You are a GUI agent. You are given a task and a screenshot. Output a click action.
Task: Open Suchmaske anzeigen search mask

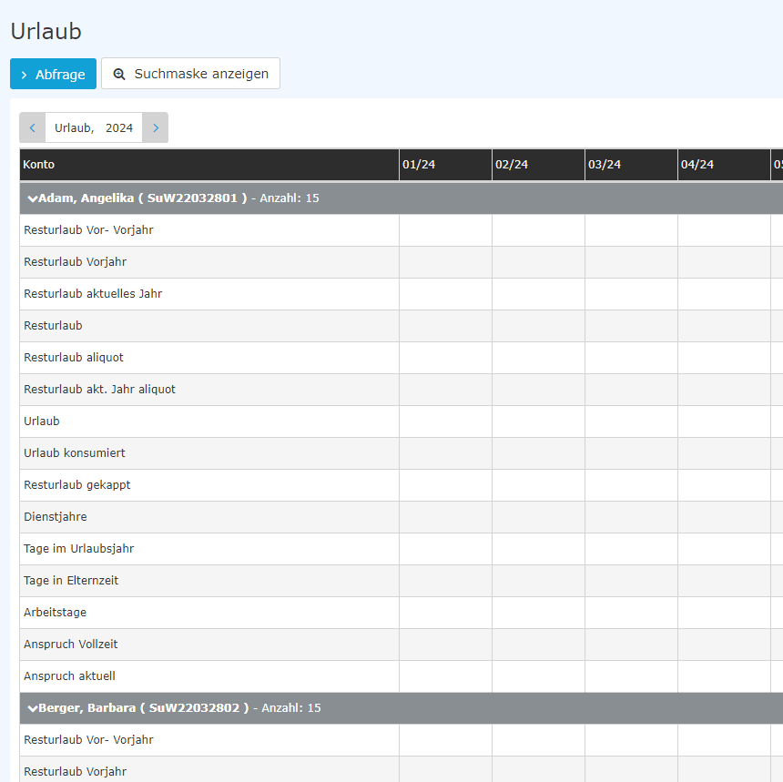click(x=191, y=74)
